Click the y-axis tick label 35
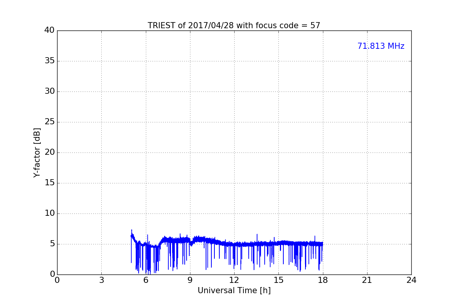Viewport: 457px width, 305px height. point(50,61)
